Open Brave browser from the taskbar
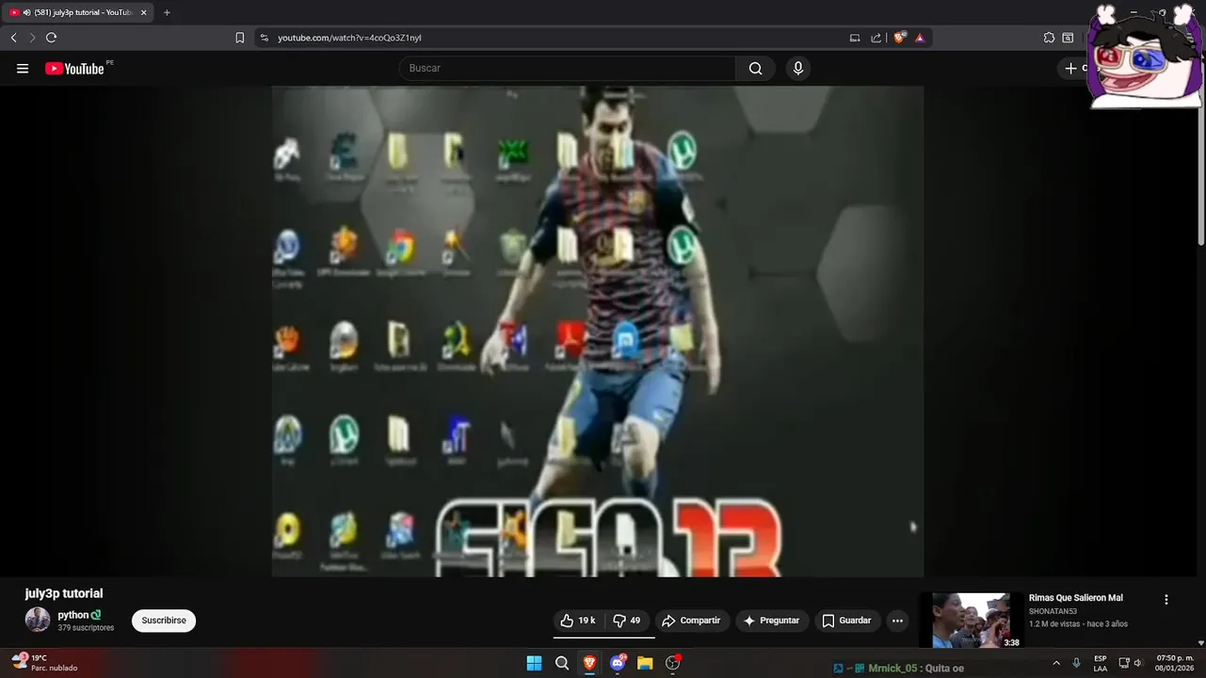 point(589,663)
